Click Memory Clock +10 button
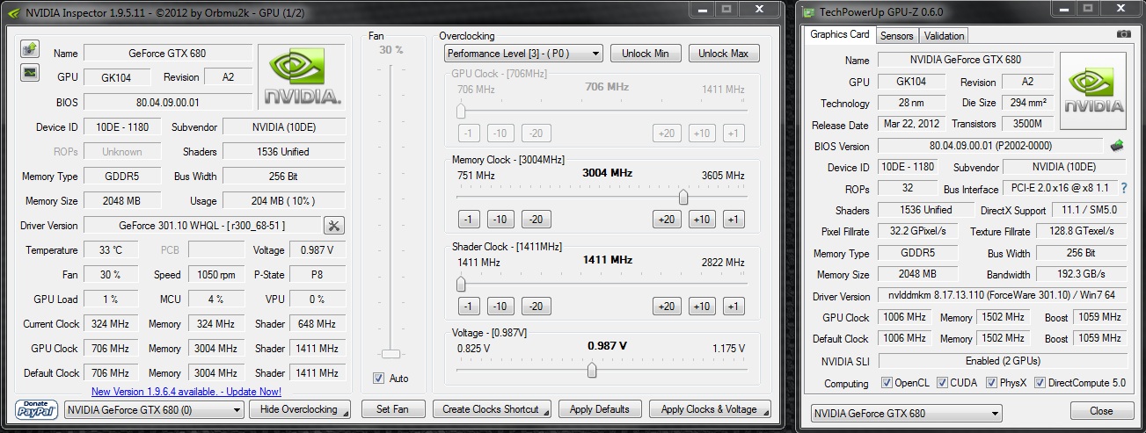The image size is (1146, 433). pos(702,220)
